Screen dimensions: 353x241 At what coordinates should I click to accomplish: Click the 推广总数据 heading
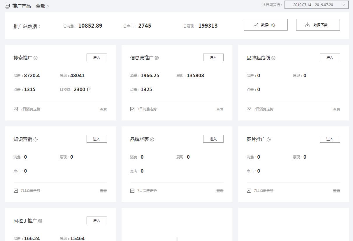(x=27, y=26)
